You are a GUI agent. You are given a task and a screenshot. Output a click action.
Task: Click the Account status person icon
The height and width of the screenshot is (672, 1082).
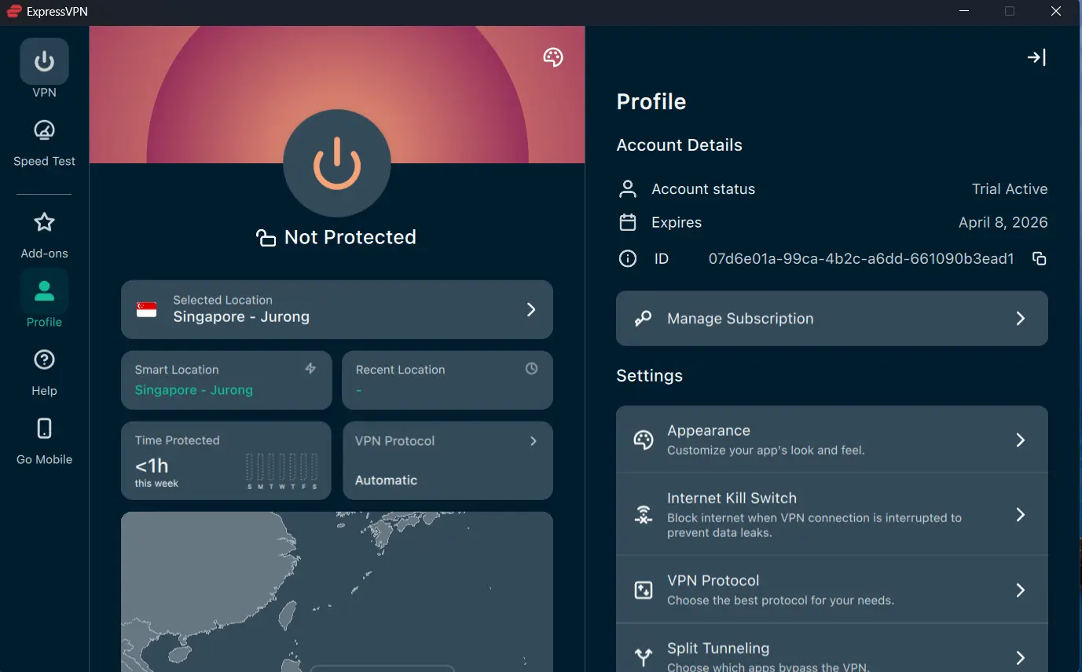pos(628,189)
